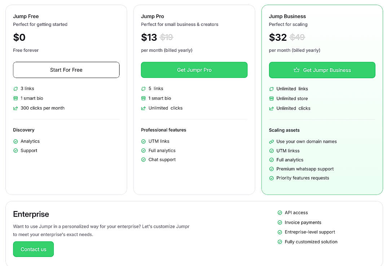The image size is (386, 266).
Task: Select the chain icon beside "Use your own domain names"
Action: pyautogui.click(x=271, y=141)
